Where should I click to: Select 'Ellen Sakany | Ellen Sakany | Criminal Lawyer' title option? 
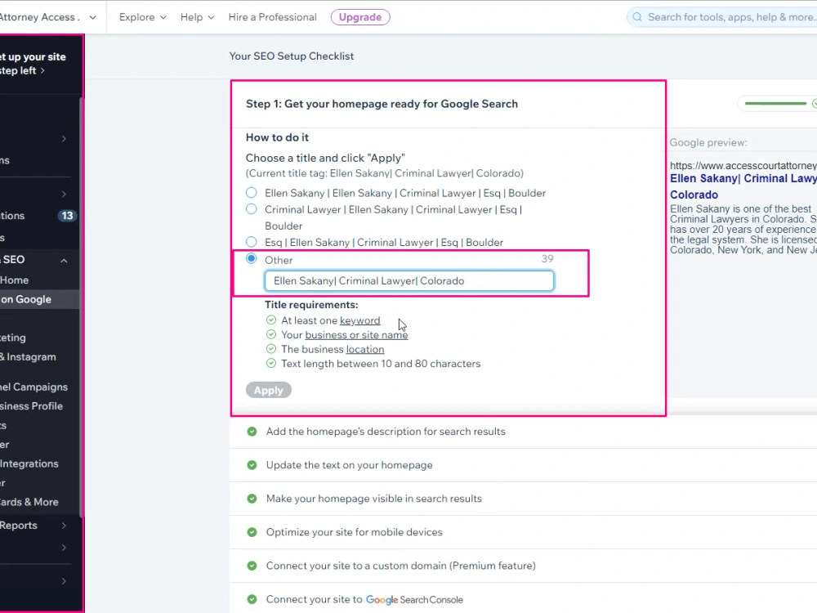point(251,193)
